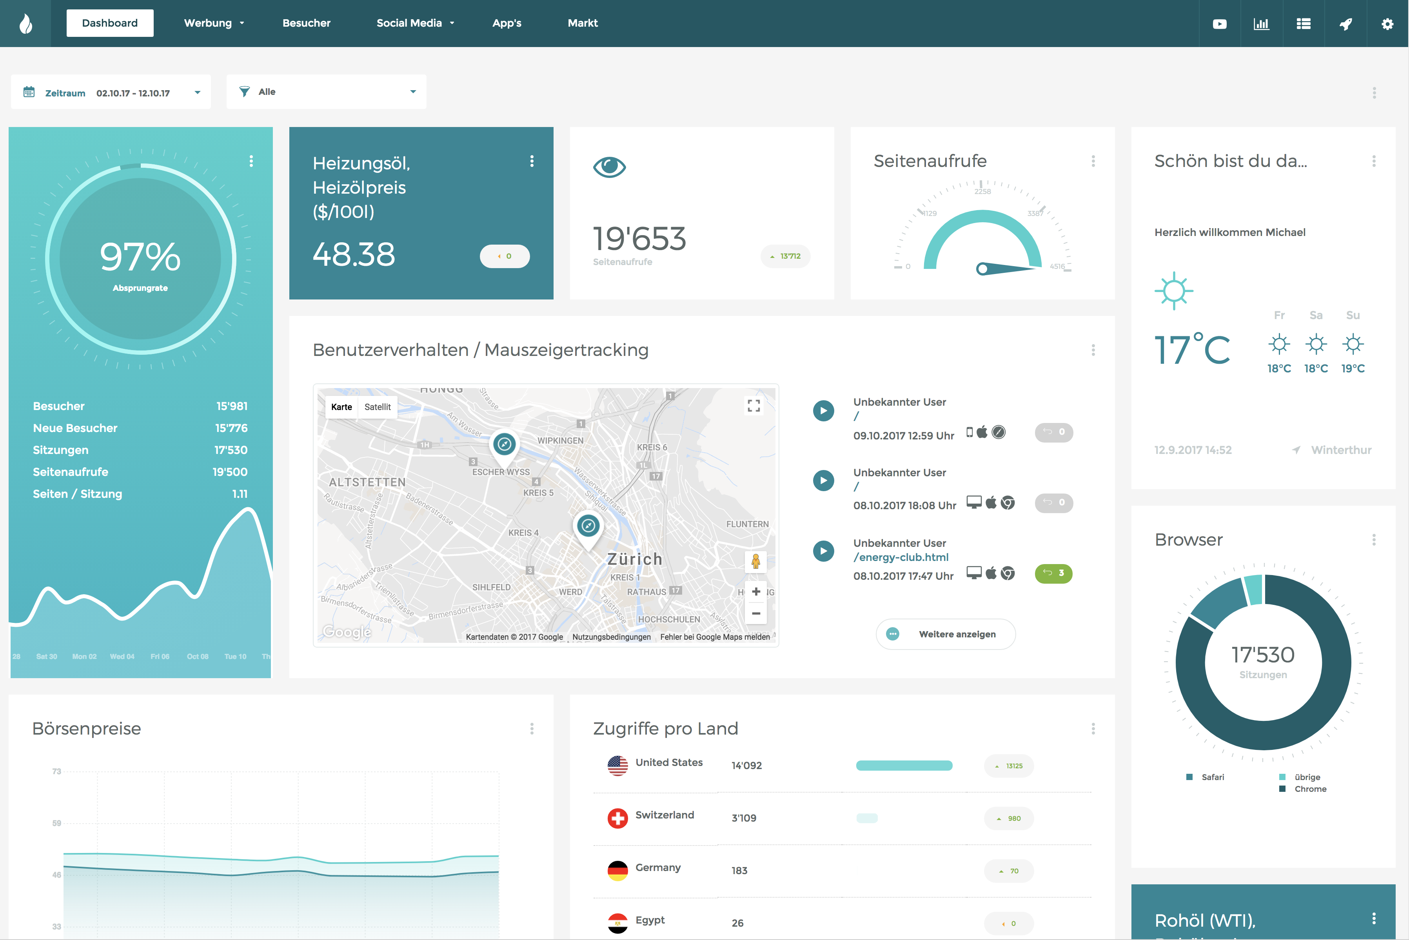
Task: Zoom in on the Zürich map
Action: 755,592
